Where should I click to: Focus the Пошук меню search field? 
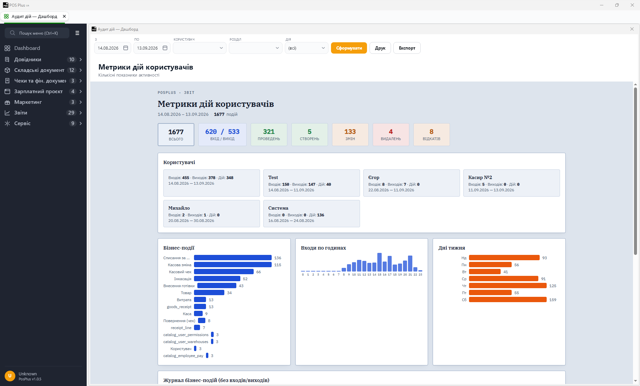click(37, 33)
